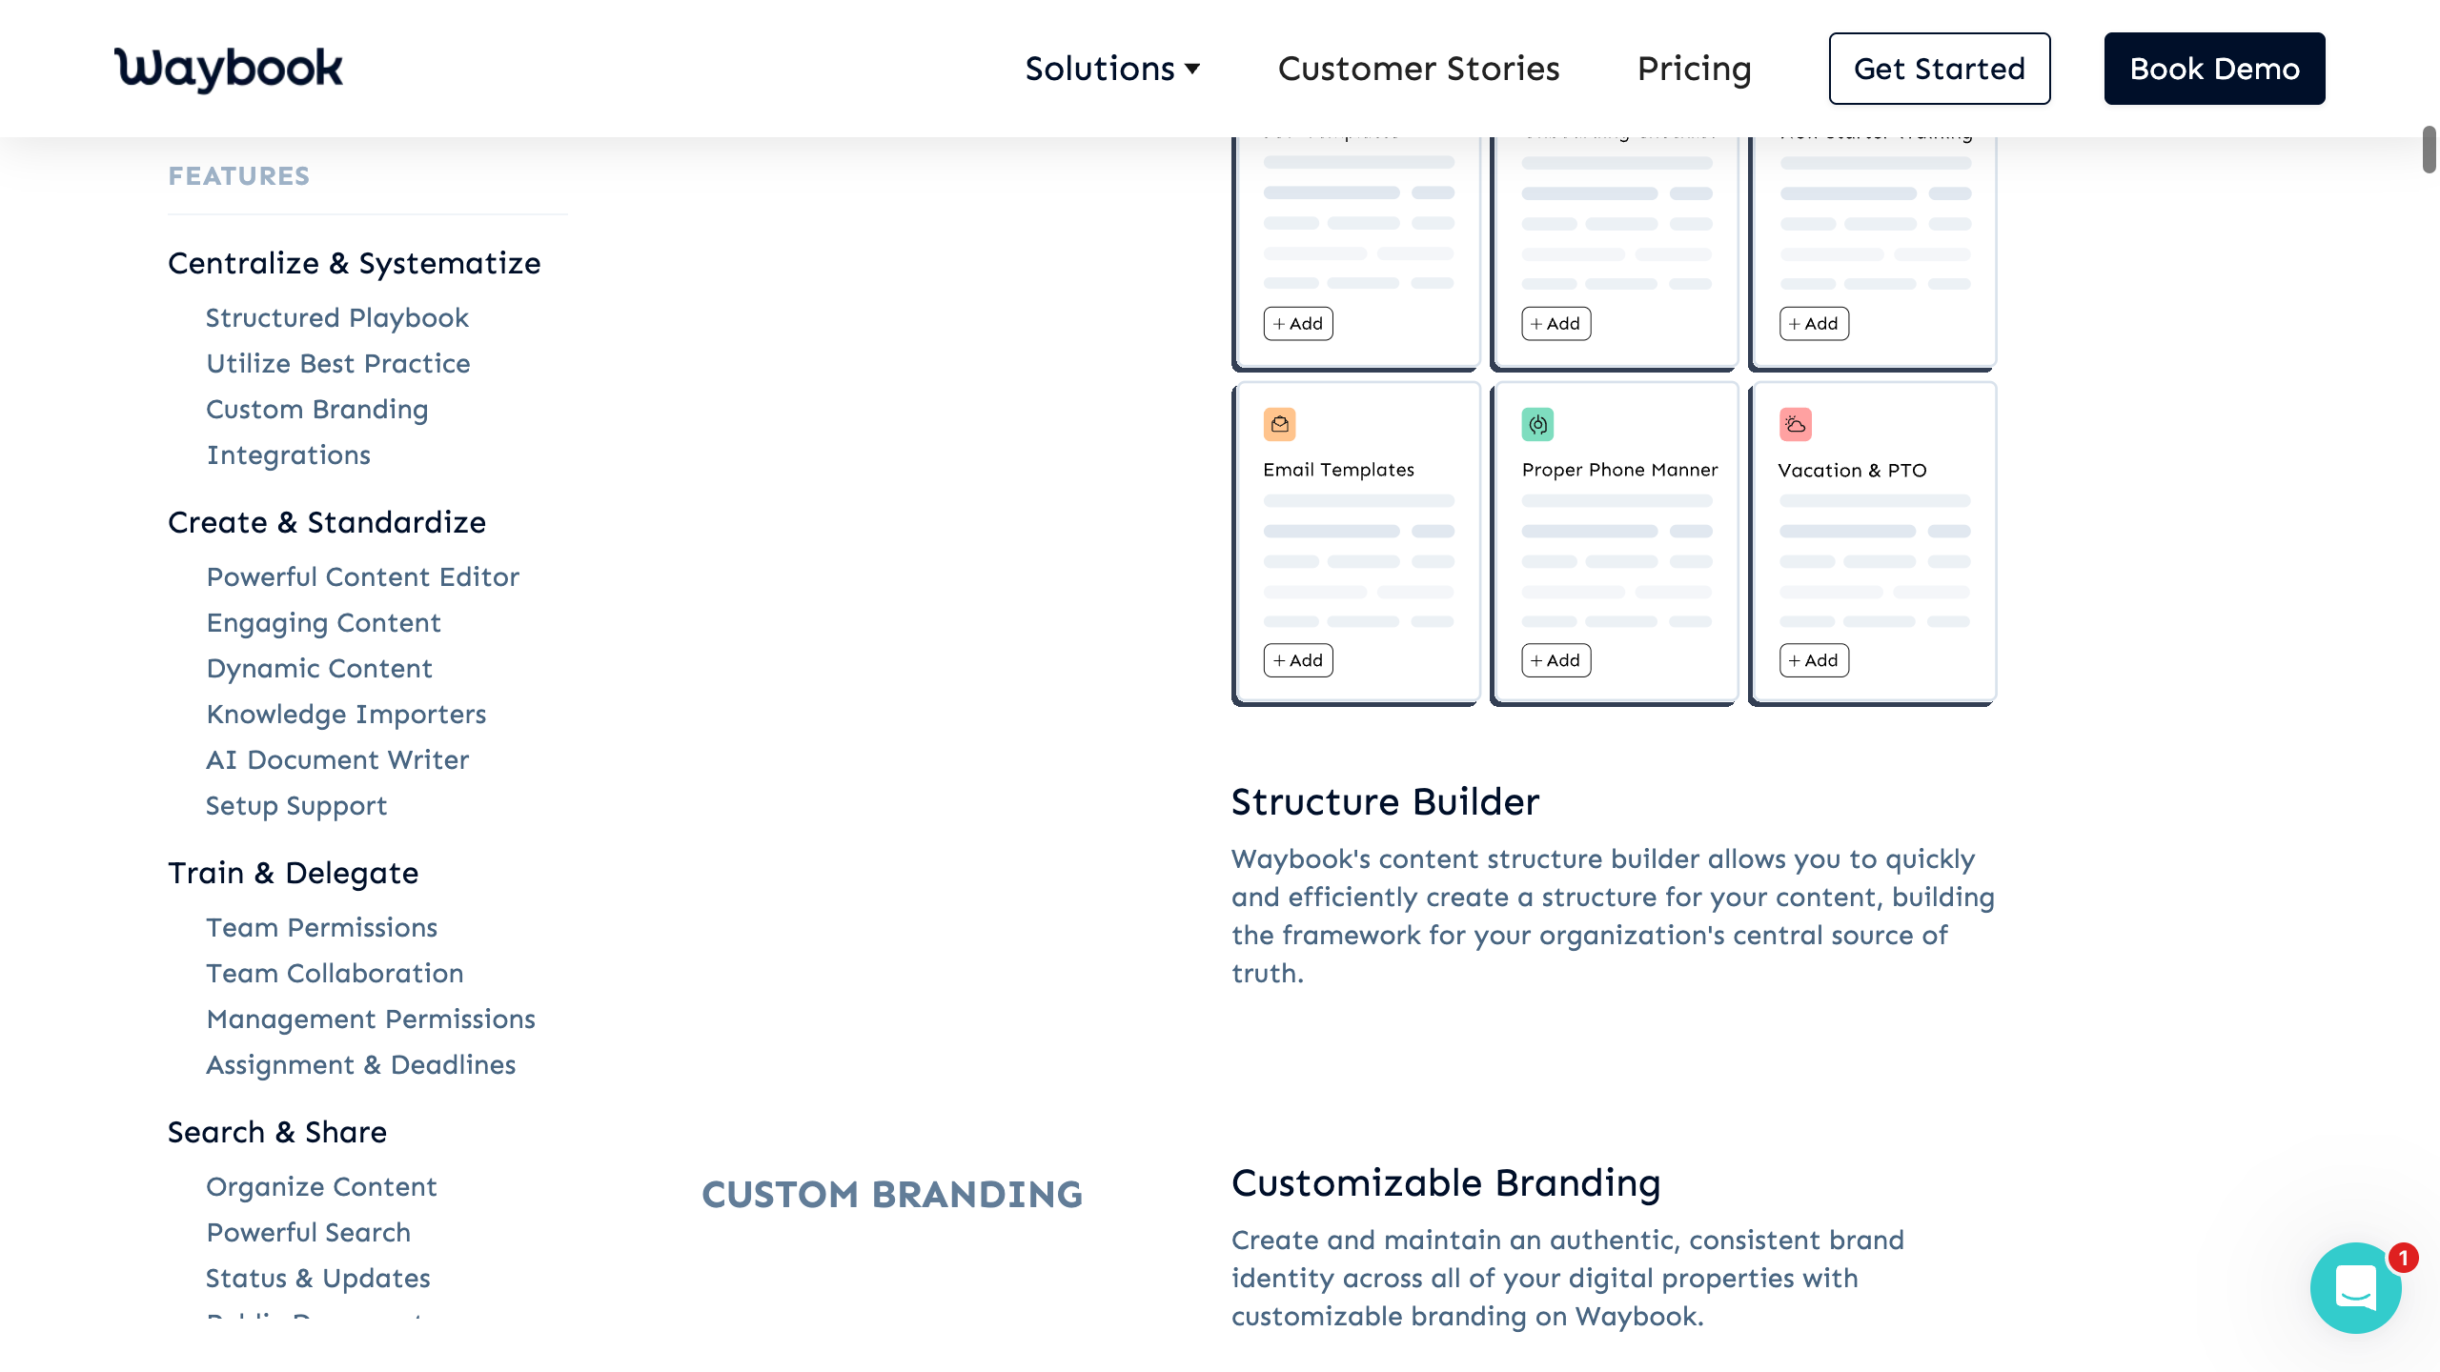Viewport: 2440px width, 1372px height.
Task: Click the Get Started button
Action: [1939, 69]
